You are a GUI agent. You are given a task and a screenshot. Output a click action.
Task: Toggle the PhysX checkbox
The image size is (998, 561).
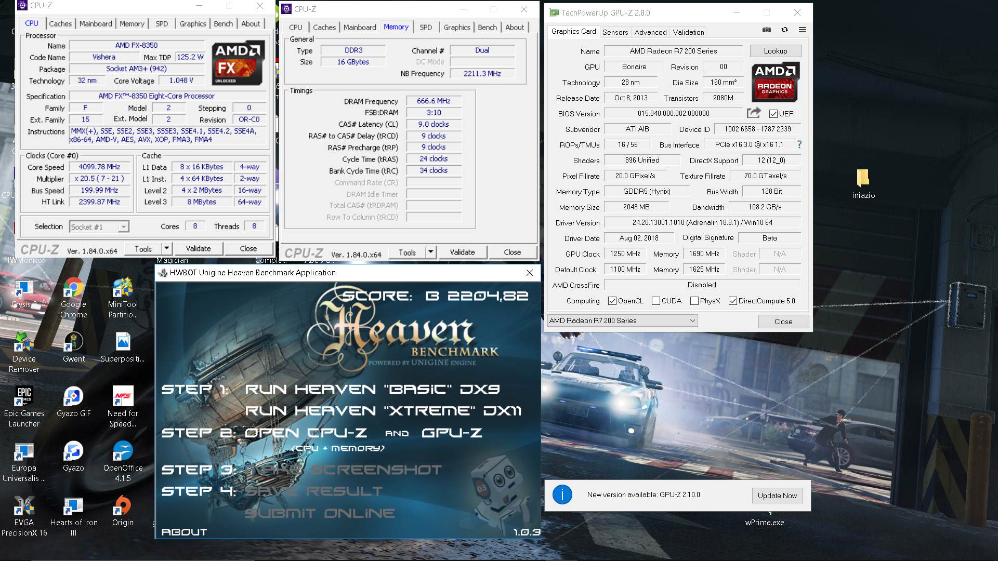click(694, 301)
